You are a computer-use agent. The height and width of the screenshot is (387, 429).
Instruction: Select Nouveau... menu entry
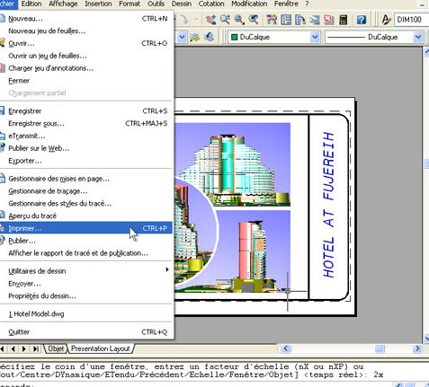click(x=86, y=19)
